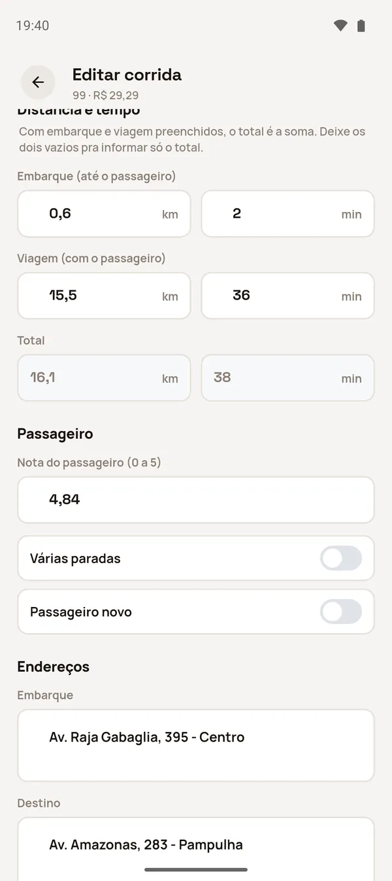Tap the Total time field showing 38 min
Screen dimensions: 392x881
click(287, 378)
